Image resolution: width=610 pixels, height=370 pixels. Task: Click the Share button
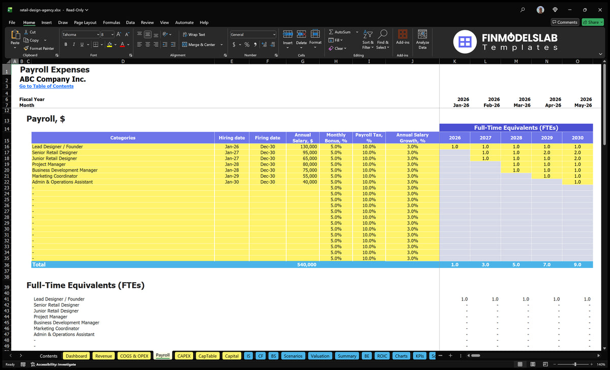click(593, 22)
